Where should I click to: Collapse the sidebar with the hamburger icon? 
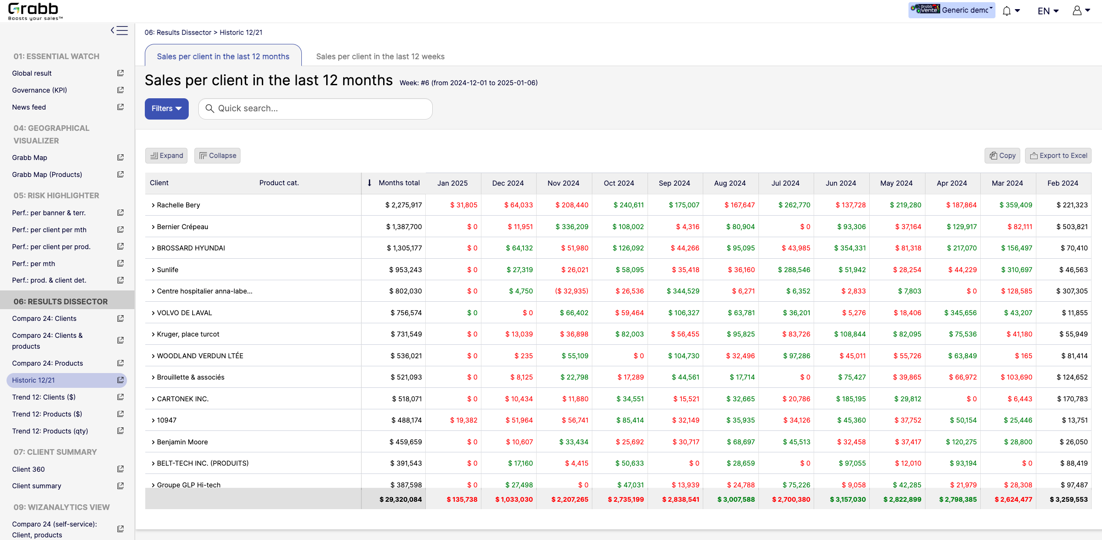pos(119,30)
